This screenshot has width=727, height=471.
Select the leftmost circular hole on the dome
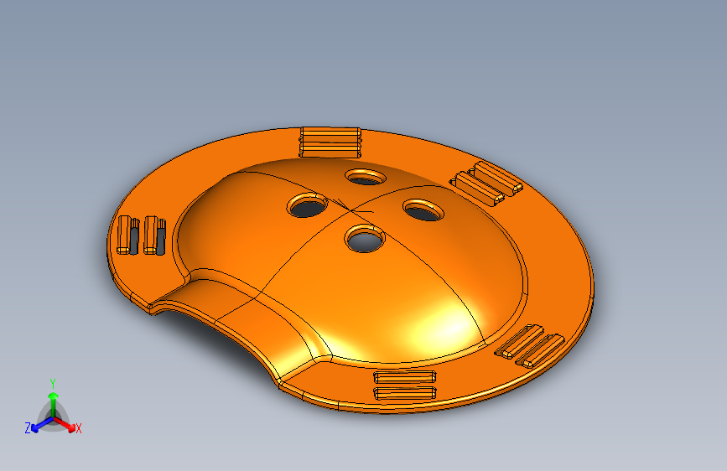[x=308, y=205]
